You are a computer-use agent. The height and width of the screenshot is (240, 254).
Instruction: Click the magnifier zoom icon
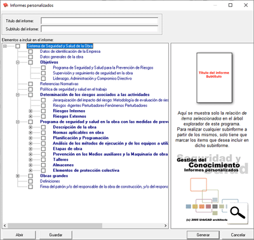pos(237,213)
